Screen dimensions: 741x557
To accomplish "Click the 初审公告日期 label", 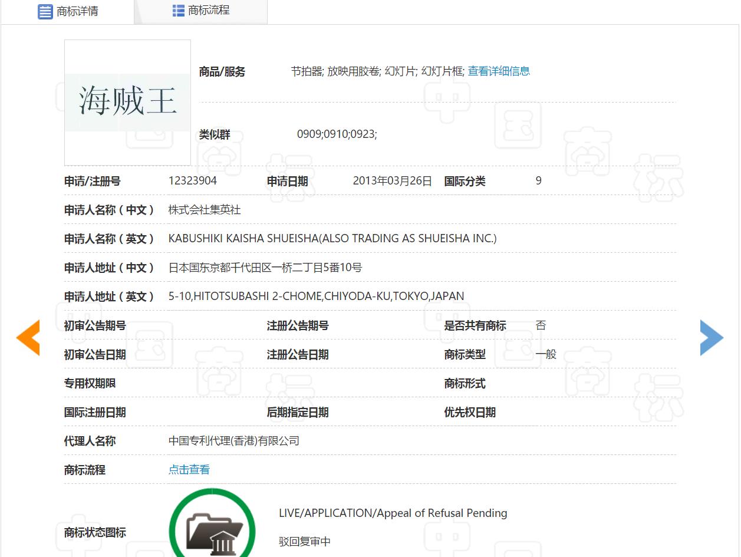I will click(x=95, y=355).
